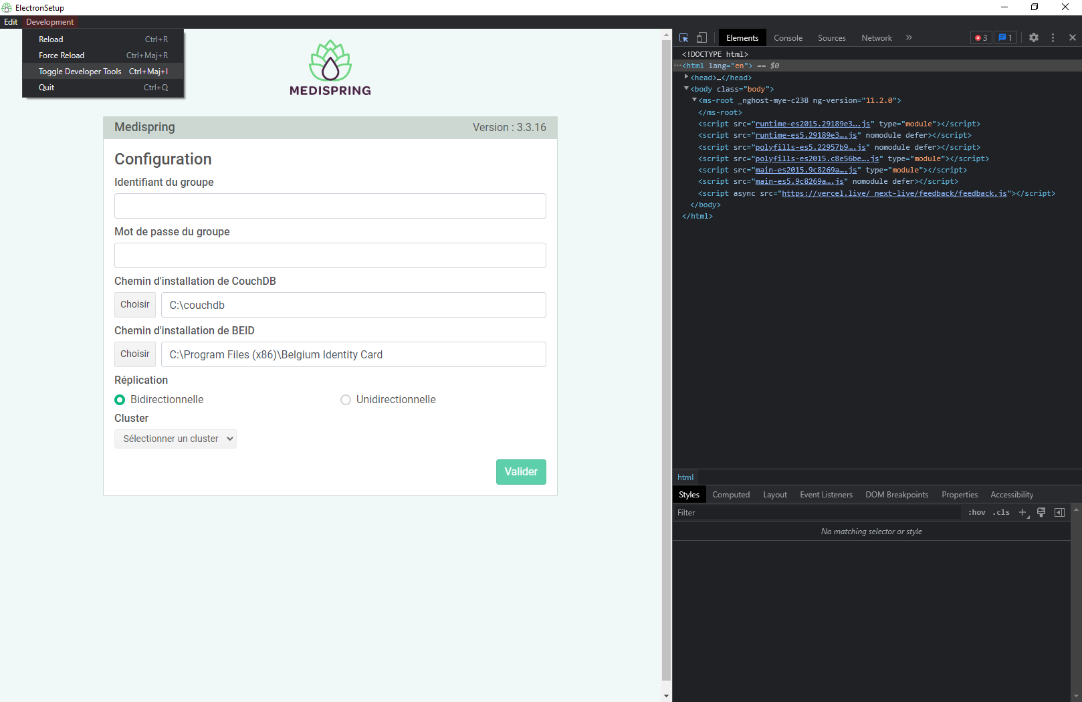Focus the Mot de passe du groupe field

pyautogui.click(x=330, y=255)
